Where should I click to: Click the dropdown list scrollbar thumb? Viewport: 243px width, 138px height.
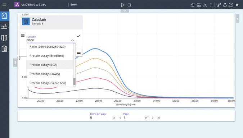[75, 82]
